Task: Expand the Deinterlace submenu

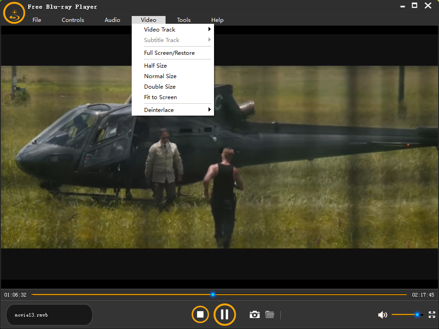Action: (173, 110)
